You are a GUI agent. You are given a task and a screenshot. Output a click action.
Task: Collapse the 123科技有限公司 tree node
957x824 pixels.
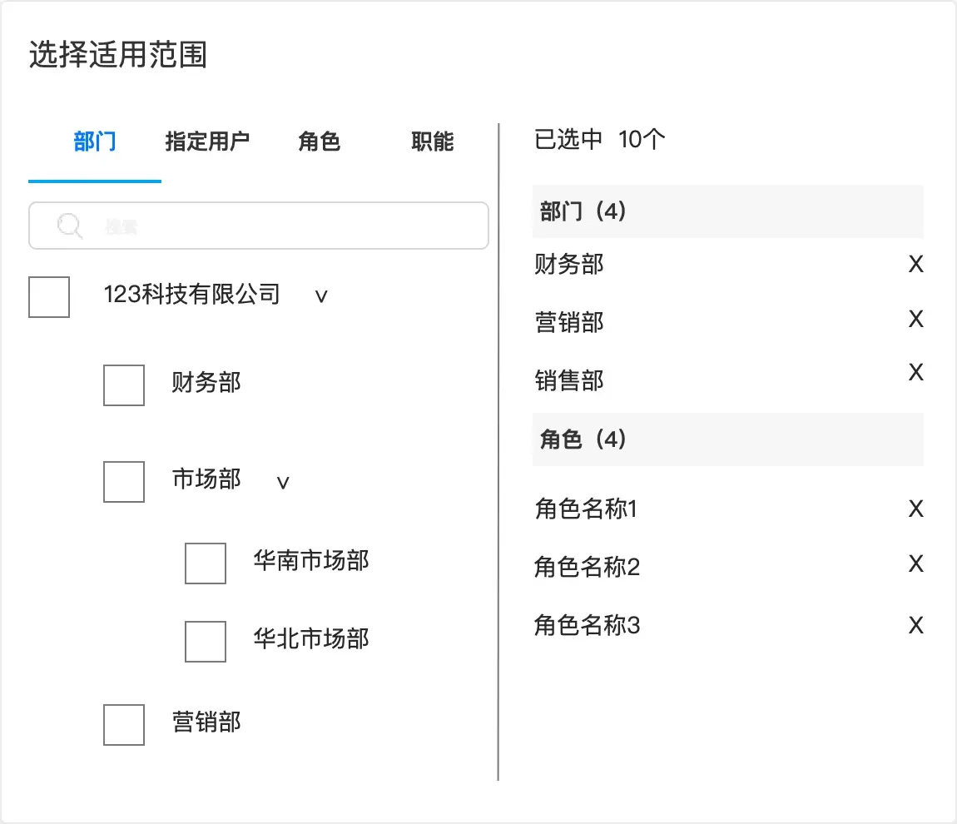click(321, 296)
